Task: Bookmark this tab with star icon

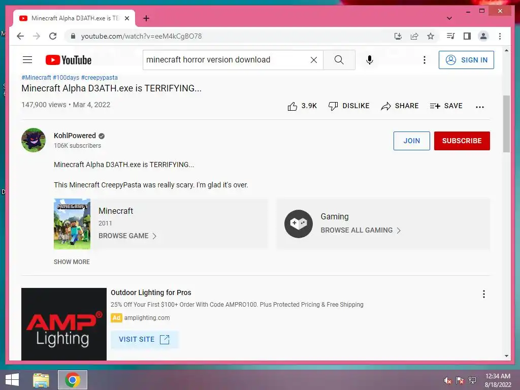Action: pyautogui.click(x=431, y=36)
